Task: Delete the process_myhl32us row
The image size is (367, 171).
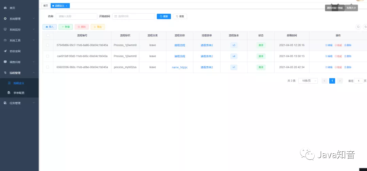Action: pos(348,67)
